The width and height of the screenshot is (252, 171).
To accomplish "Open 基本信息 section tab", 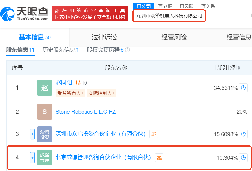I will pyautogui.click(x=35, y=37).
